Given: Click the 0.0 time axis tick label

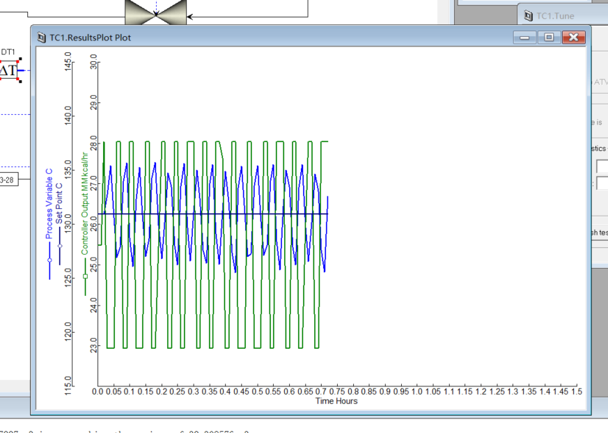Looking at the screenshot, I should pos(98,391).
